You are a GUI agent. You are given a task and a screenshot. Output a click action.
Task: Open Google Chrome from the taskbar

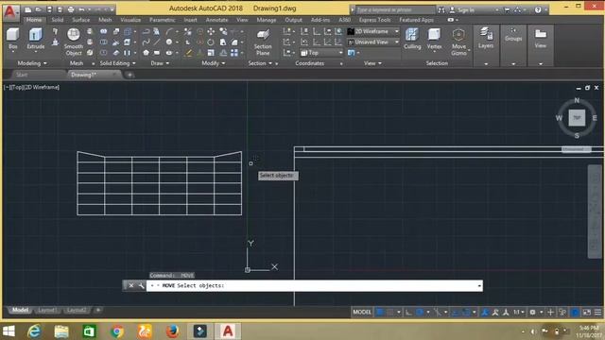coord(117,331)
